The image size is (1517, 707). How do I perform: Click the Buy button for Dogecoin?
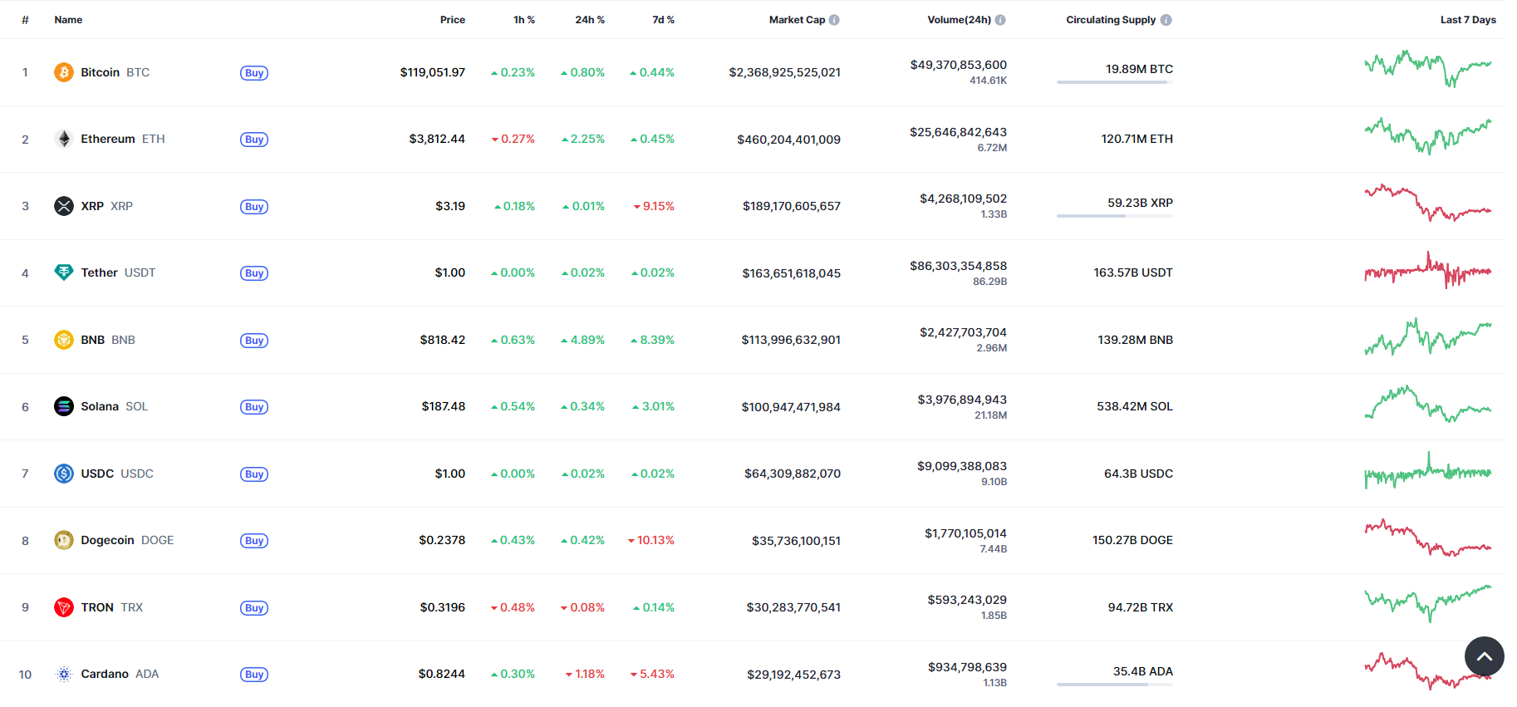[x=254, y=541]
